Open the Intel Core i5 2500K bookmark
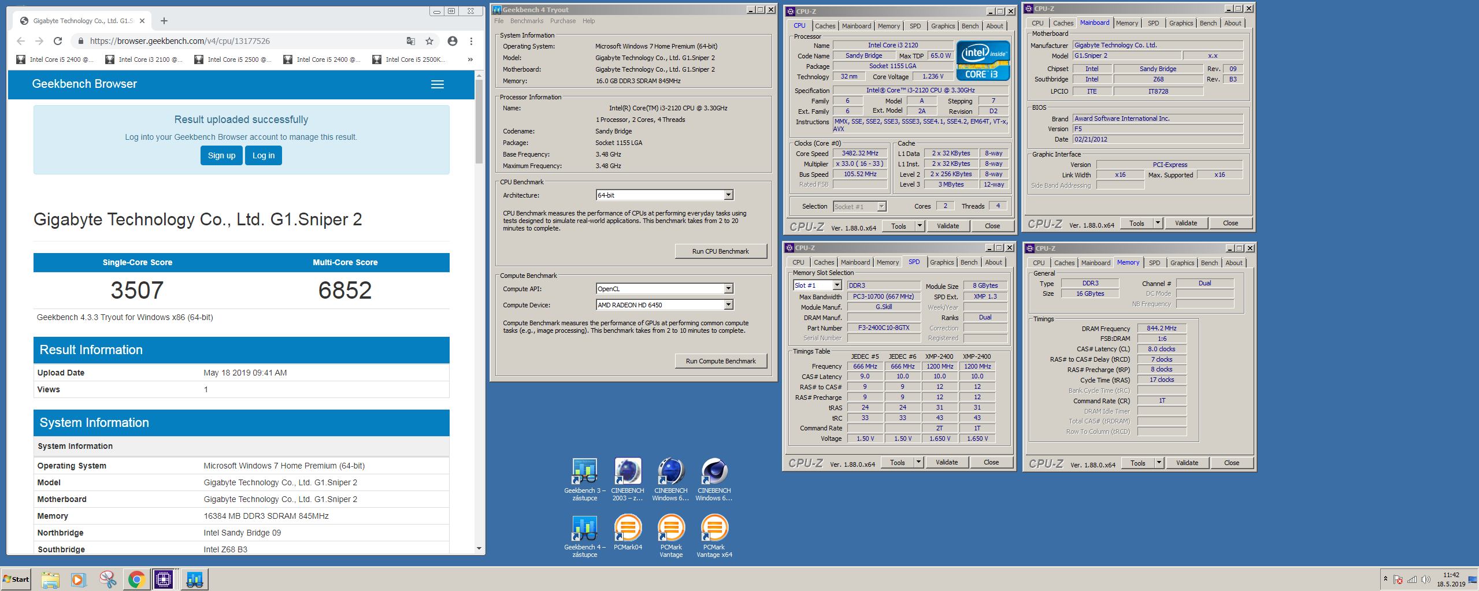 point(409,60)
